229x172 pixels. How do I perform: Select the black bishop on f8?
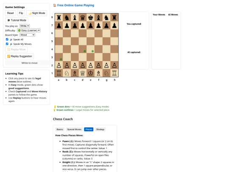click(x=98, y=17)
